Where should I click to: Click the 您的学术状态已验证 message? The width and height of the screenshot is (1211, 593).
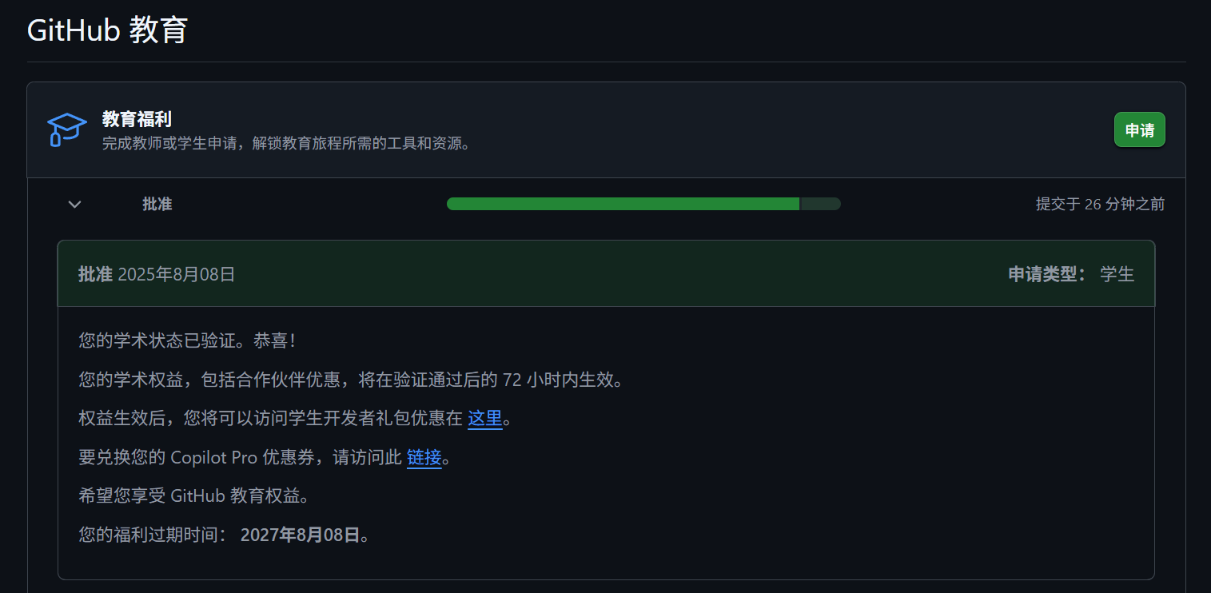point(187,340)
